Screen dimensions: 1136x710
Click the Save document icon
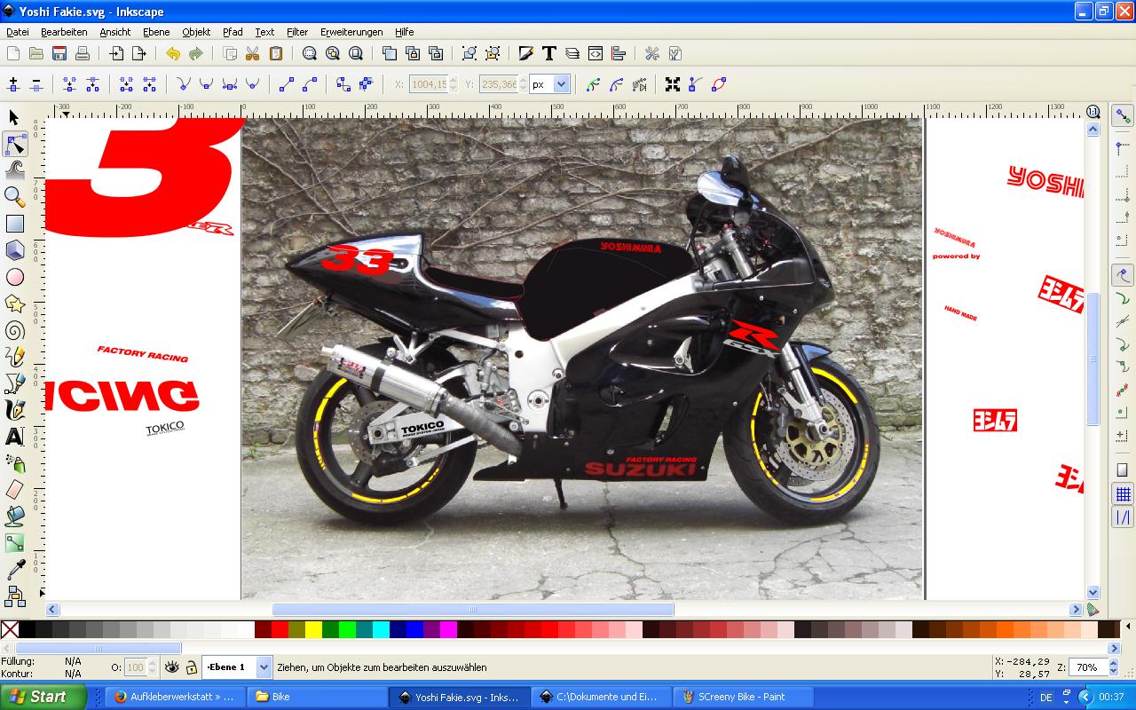59,54
